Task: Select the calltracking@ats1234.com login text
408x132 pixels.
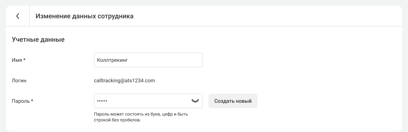Action: 124,81
